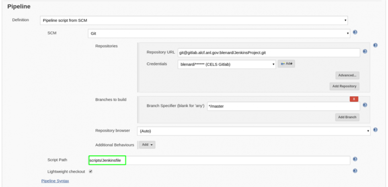
Task: Click the Add Branch button
Action: (347, 117)
